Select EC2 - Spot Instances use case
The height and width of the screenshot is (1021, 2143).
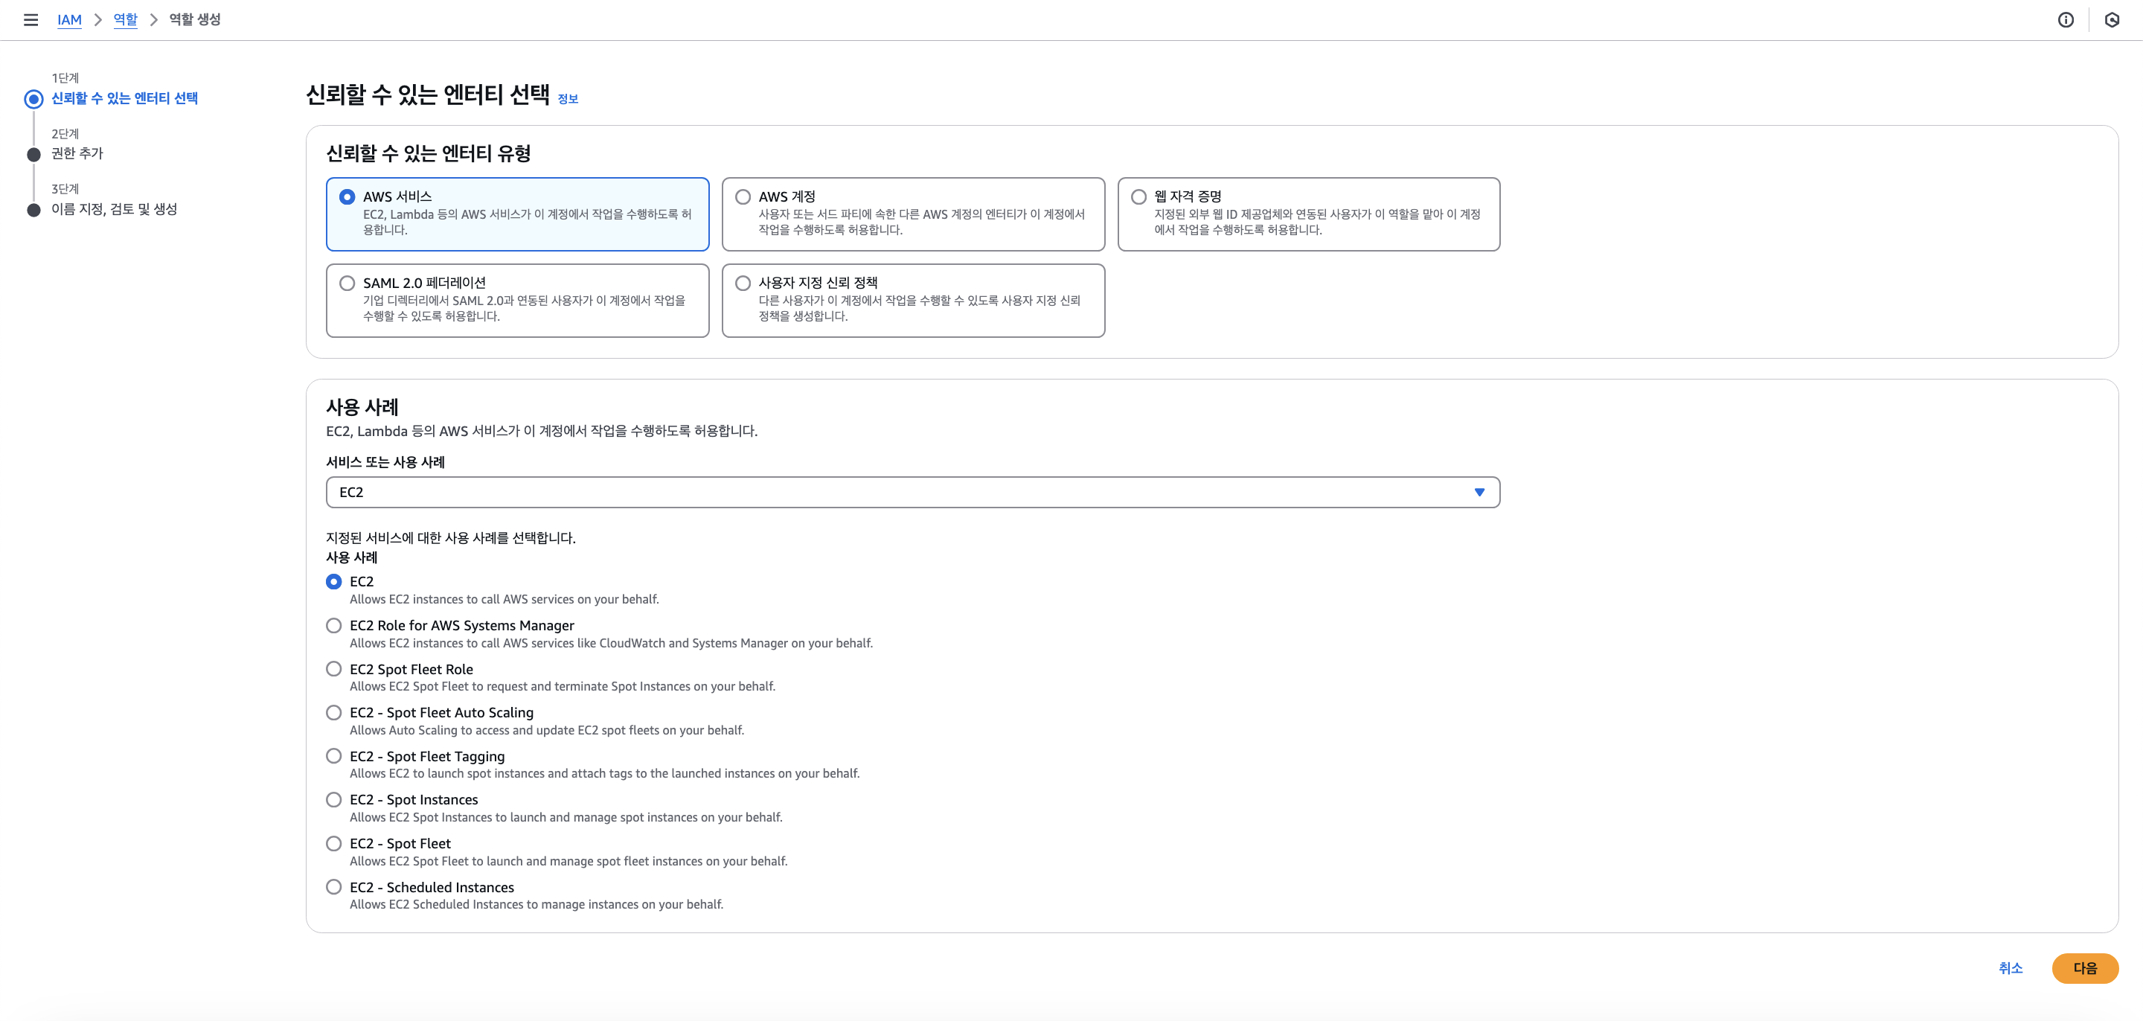coord(333,800)
